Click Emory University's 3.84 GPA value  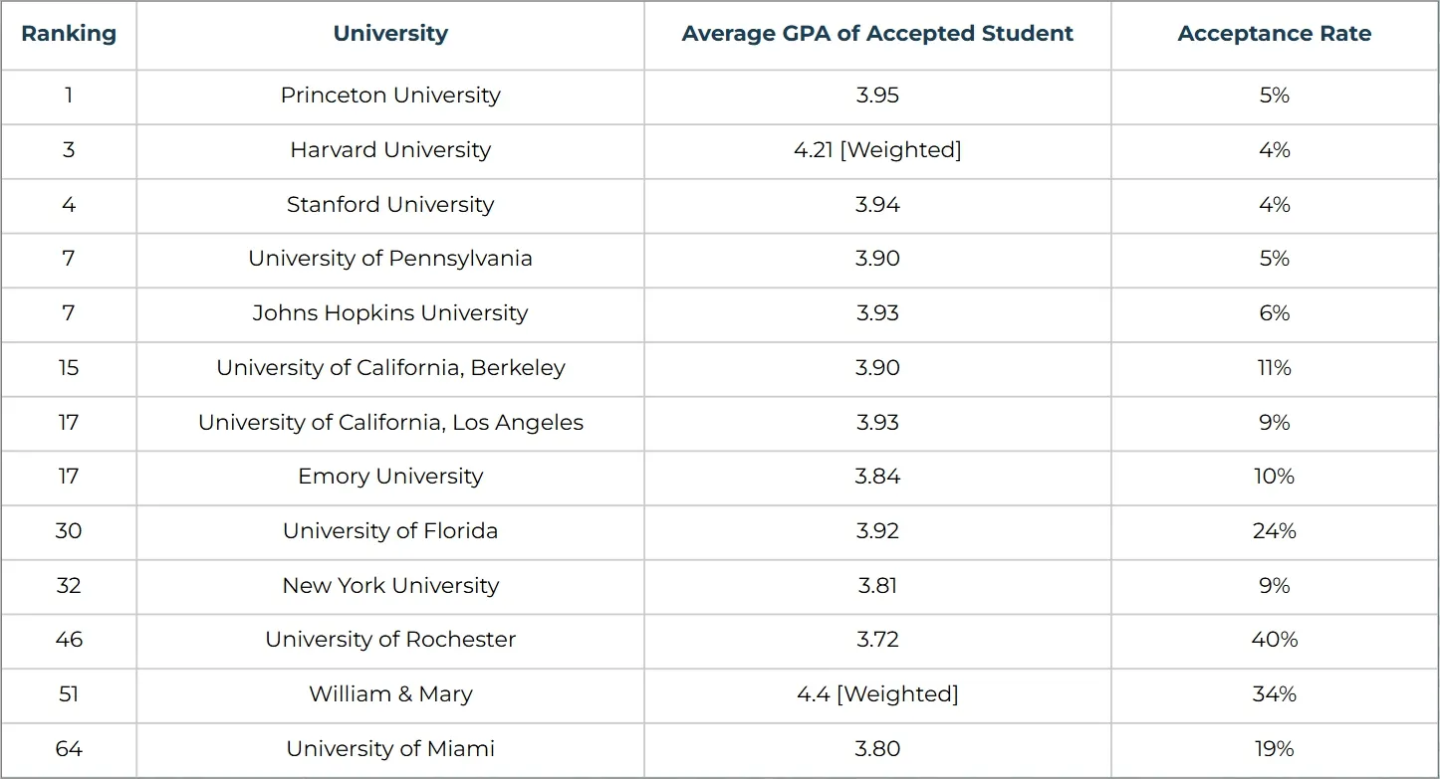877,477
